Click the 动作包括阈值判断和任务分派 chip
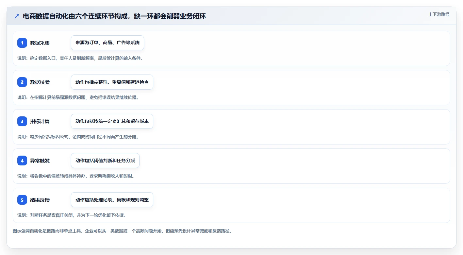463x255 pixels. pyautogui.click(x=105, y=161)
